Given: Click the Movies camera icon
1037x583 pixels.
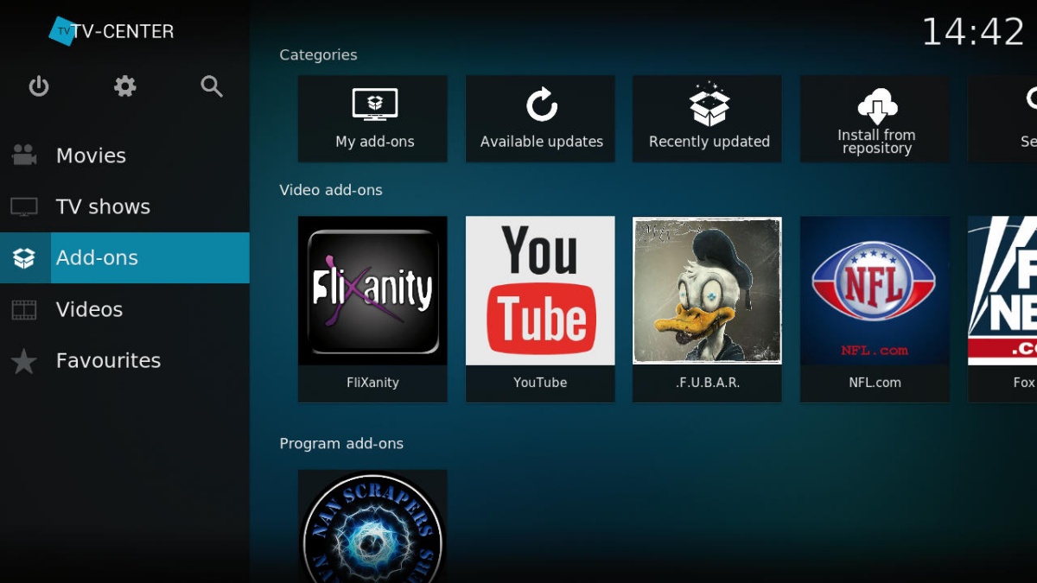Looking at the screenshot, I should point(24,155).
